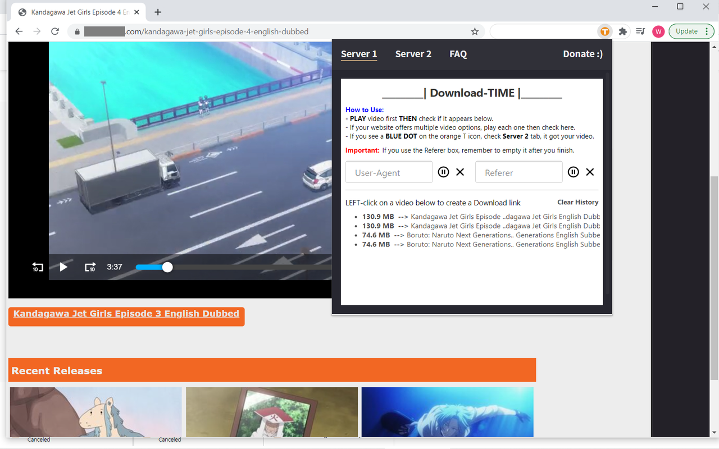Open the FAQ tab
The image size is (719, 449).
458,54
